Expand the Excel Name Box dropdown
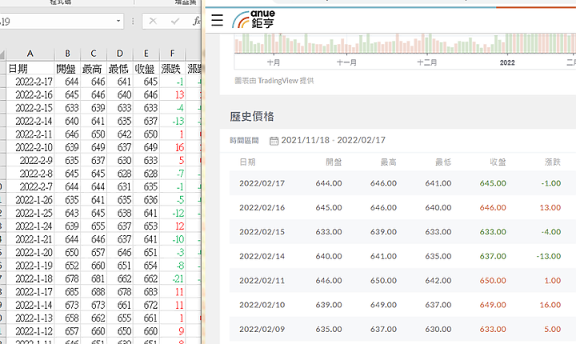Screen dimensions: 576x344 118,21
